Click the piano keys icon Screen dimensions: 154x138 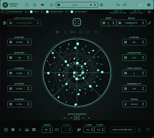[x=27, y=130]
